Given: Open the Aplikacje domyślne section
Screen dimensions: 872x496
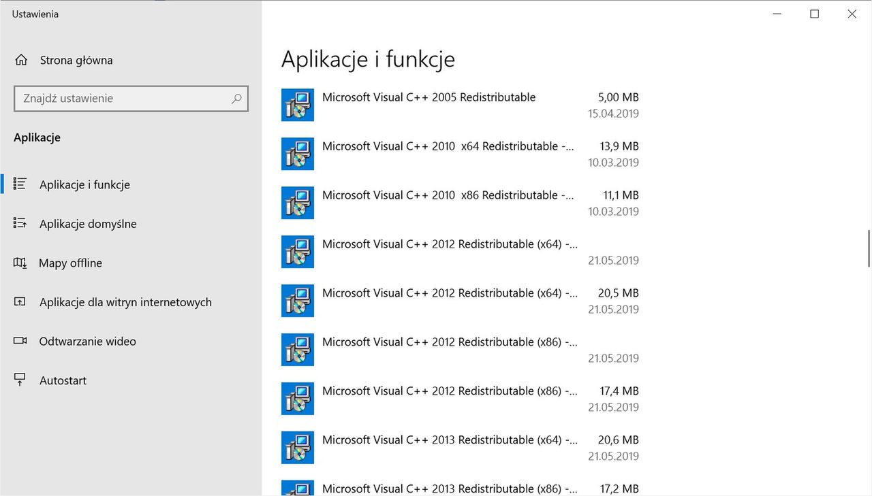Looking at the screenshot, I should click(x=88, y=224).
